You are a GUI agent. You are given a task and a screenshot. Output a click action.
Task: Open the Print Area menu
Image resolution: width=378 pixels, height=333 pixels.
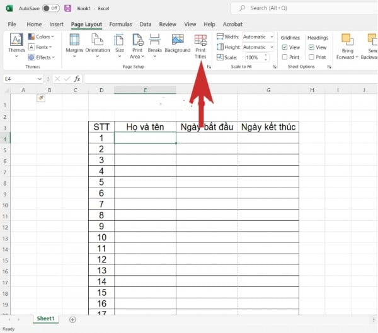coord(137,46)
